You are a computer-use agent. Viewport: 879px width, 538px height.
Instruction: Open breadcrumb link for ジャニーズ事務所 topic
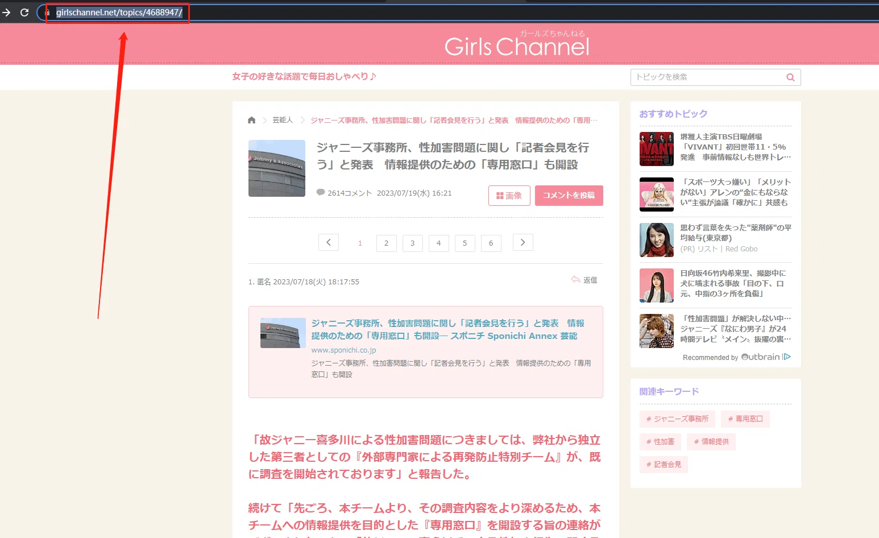pos(454,120)
